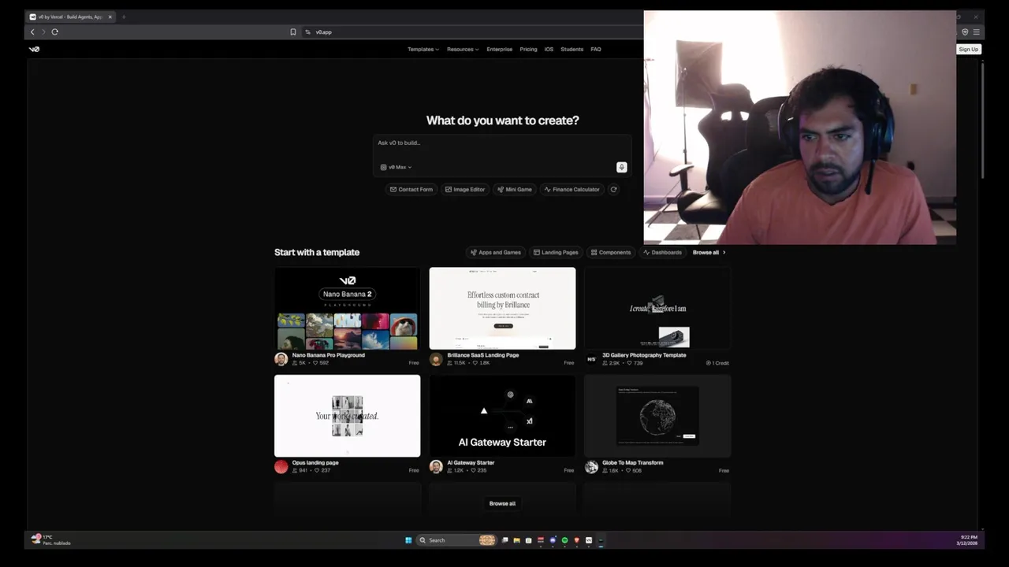
Task: Open the Windows Start menu
Action: click(408, 540)
